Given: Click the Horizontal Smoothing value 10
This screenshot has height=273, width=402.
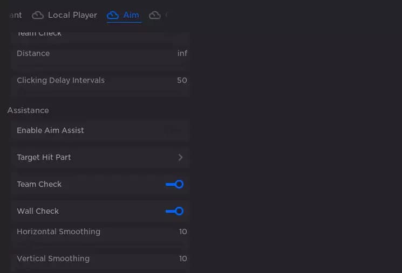Looking at the screenshot, I should [183, 232].
